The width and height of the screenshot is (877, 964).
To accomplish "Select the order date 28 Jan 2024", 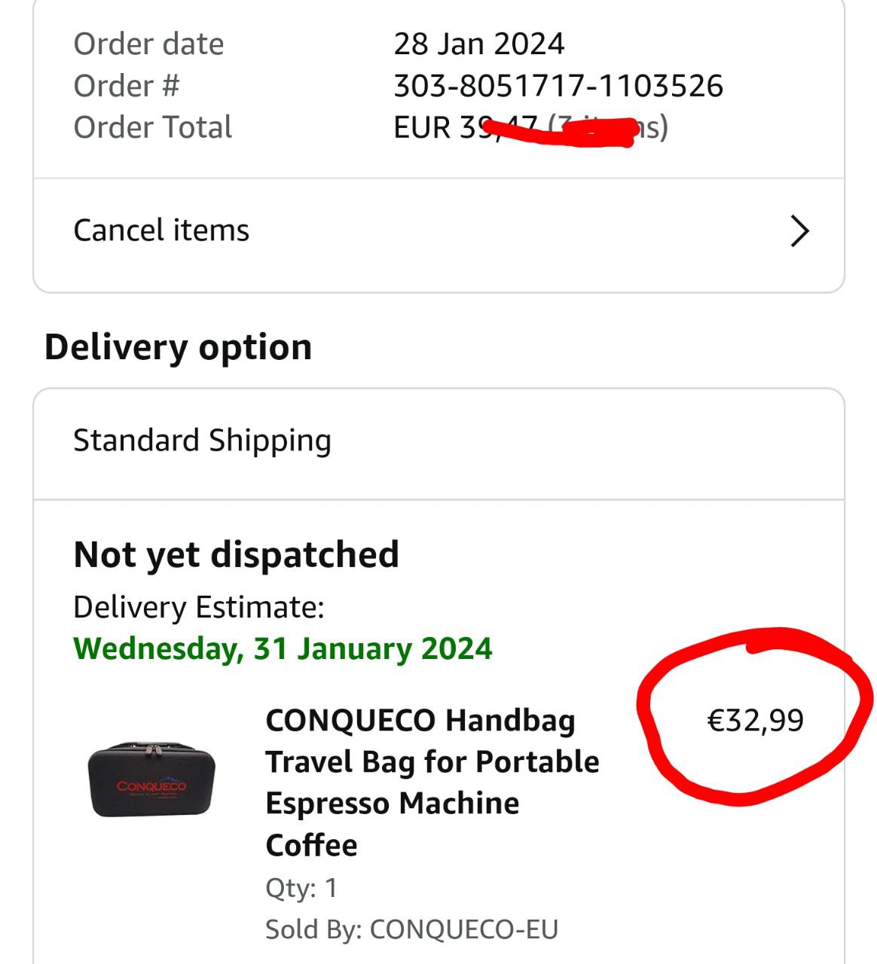I will [x=478, y=44].
